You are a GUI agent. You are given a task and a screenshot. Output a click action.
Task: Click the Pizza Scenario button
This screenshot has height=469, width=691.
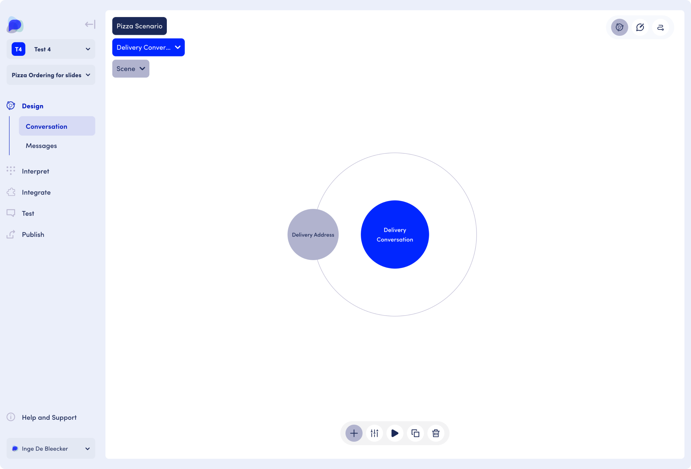139,26
